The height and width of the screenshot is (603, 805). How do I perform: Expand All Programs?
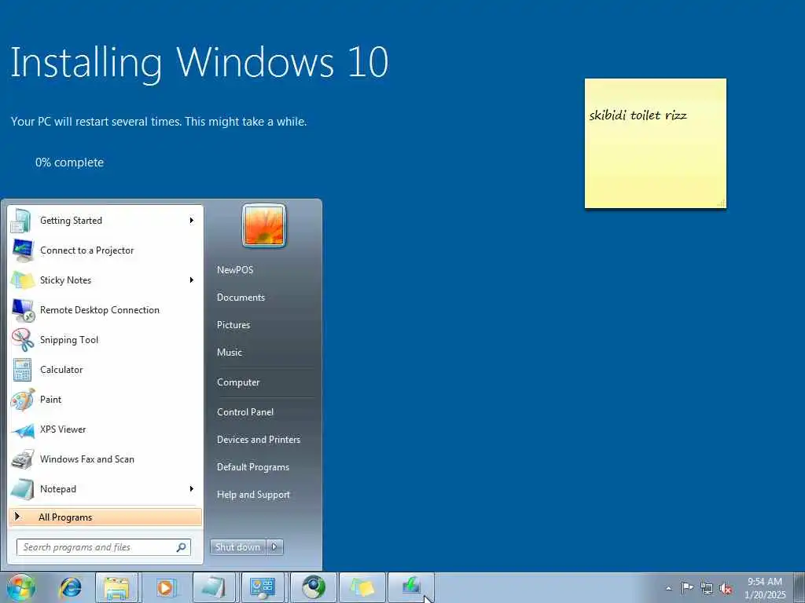click(105, 517)
